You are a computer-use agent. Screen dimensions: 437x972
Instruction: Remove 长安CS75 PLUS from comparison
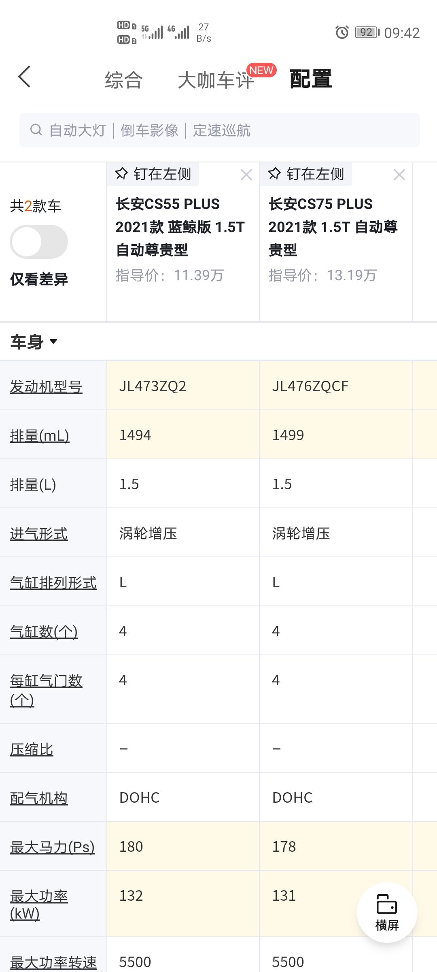click(399, 175)
